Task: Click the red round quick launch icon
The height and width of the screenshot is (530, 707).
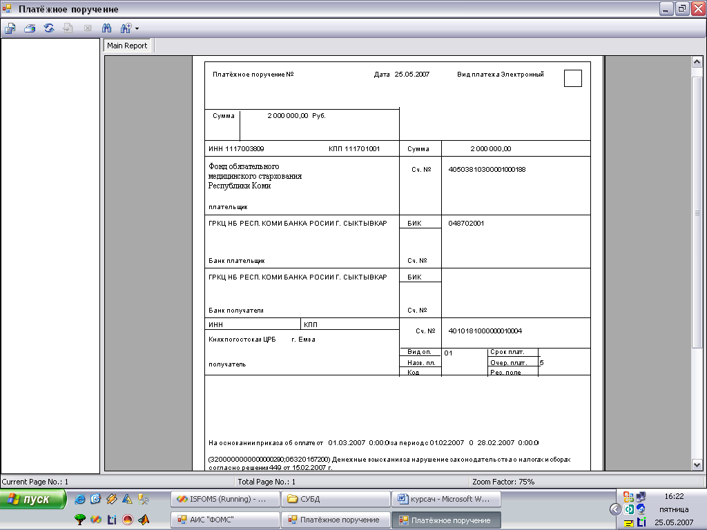Action: pos(128,520)
